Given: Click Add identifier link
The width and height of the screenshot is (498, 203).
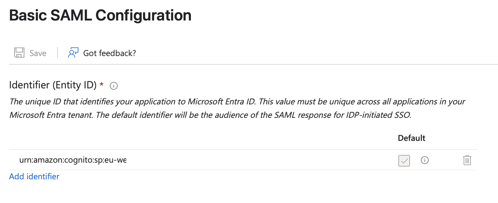Looking at the screenshot, I should (x=34, y=176).
